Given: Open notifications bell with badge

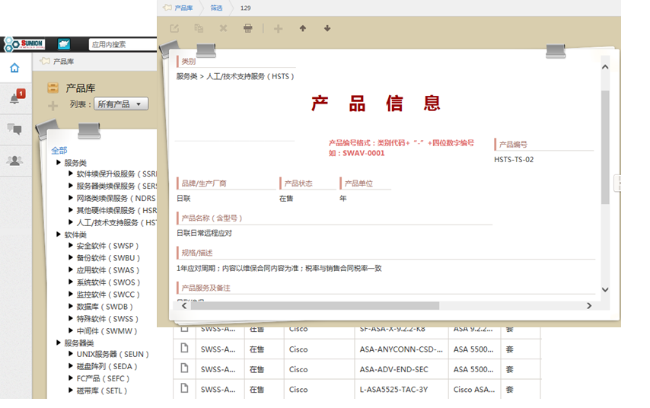Looking at the screenshot, I should 16,98.
